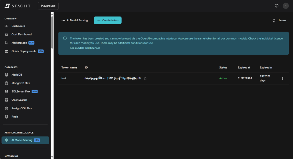293x159 pixels.
Task: Expand the breadcrumb ellipsis menu
Action: pos(63,20)
